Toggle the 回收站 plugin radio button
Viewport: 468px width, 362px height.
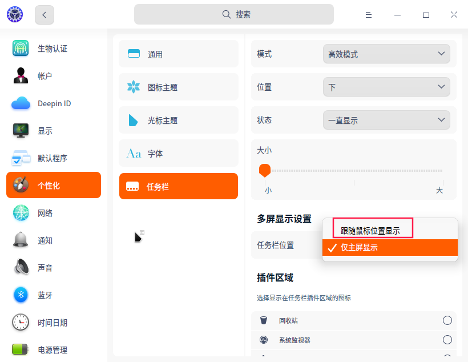pos(447,320)
